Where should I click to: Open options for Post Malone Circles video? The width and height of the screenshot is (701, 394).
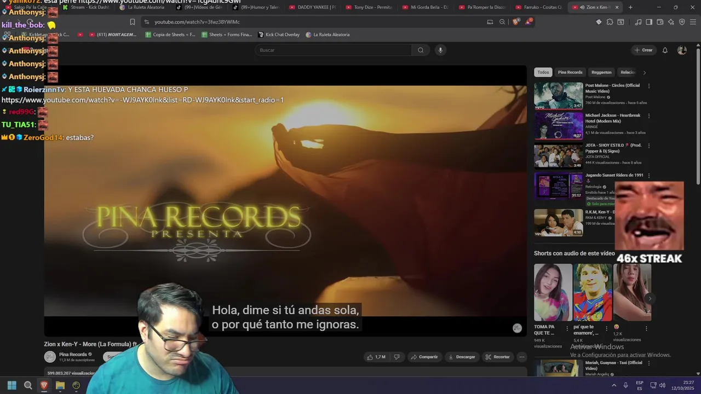click(649, 86)
